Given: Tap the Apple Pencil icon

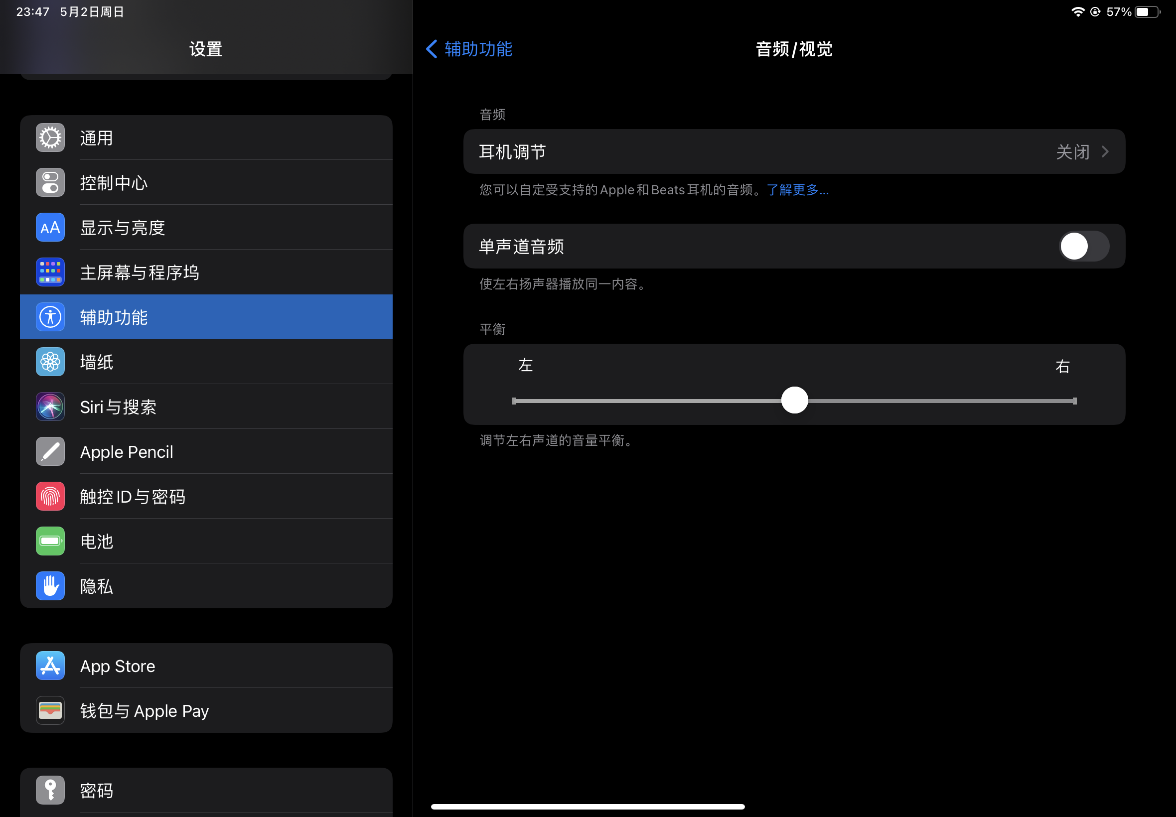Looking at the screenshot, I should 50,451.
